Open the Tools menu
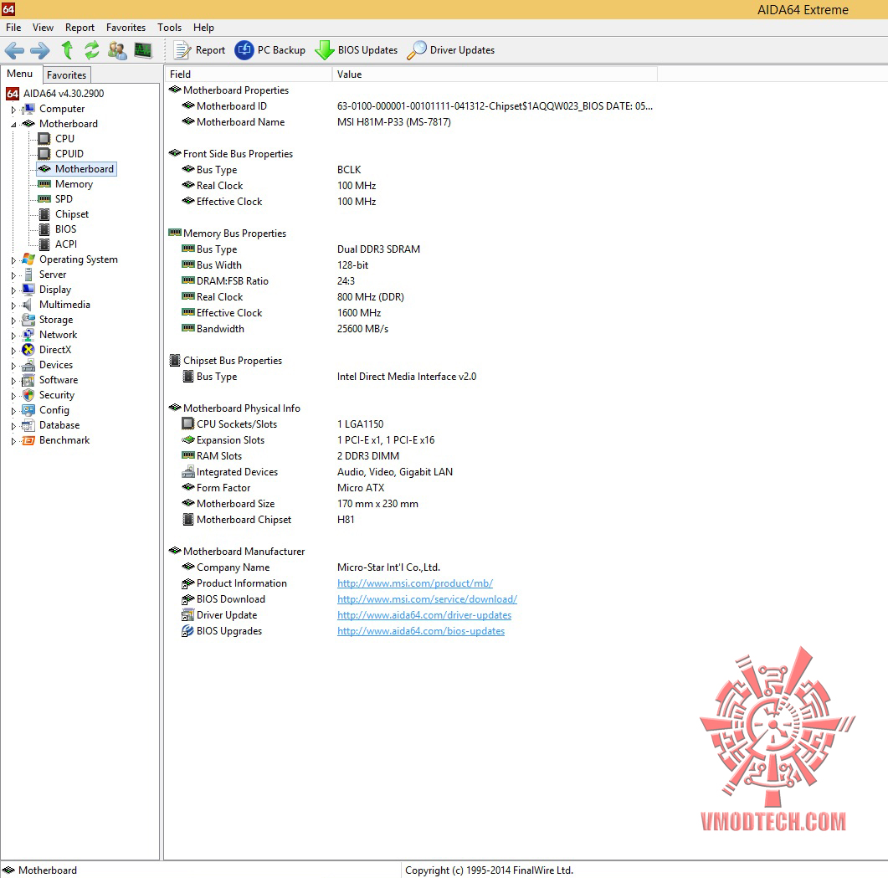Image resolution: width=888 pixels, height=878 pixels. tap(169, 27)
